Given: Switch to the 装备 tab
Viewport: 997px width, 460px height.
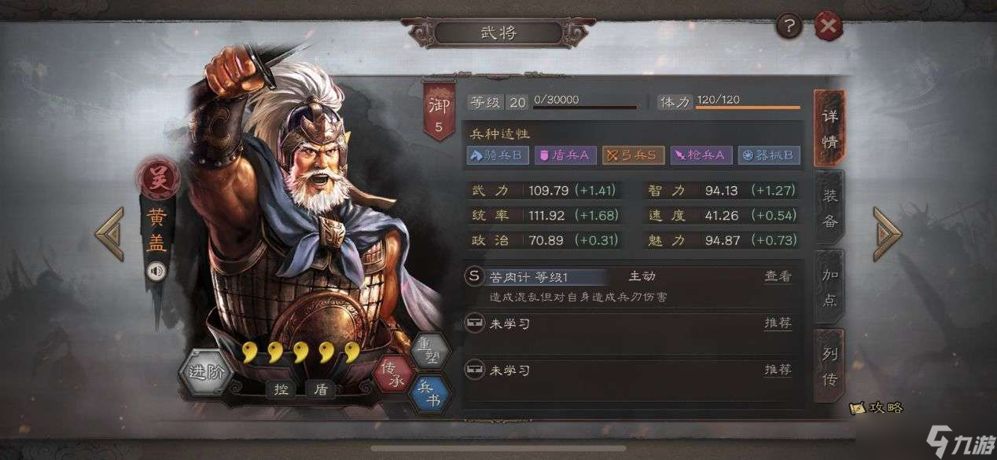Looking at the screenshot, I should 830,207.
